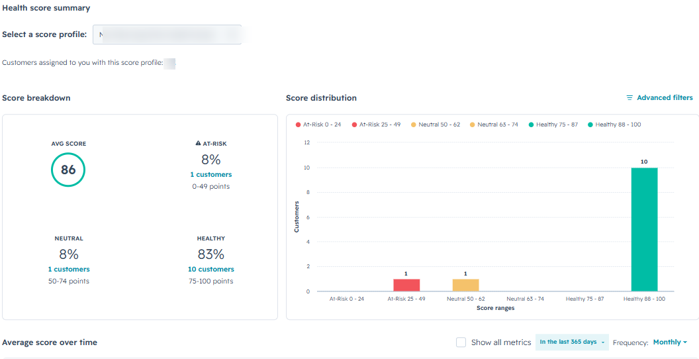The width and height of the screenshot is (699, 359).
Task: Click the average score 86 circle
Action: point(68,170)
